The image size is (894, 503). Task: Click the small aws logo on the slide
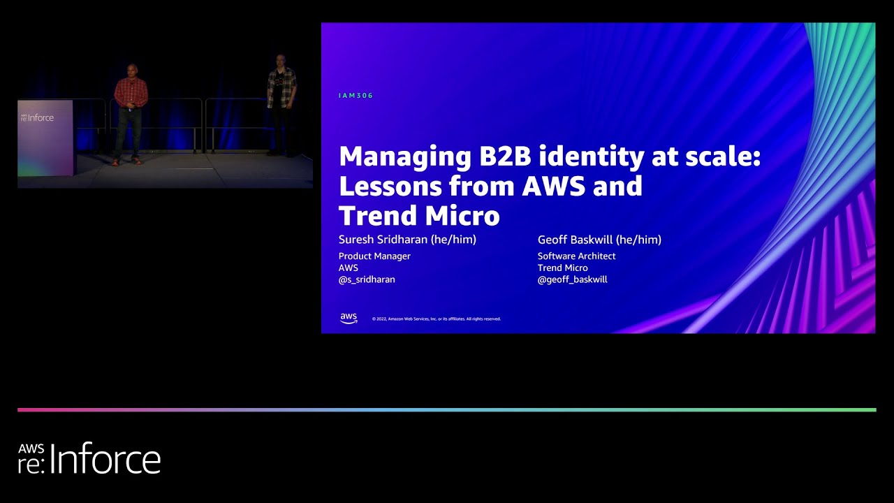[x=349, y=319]
